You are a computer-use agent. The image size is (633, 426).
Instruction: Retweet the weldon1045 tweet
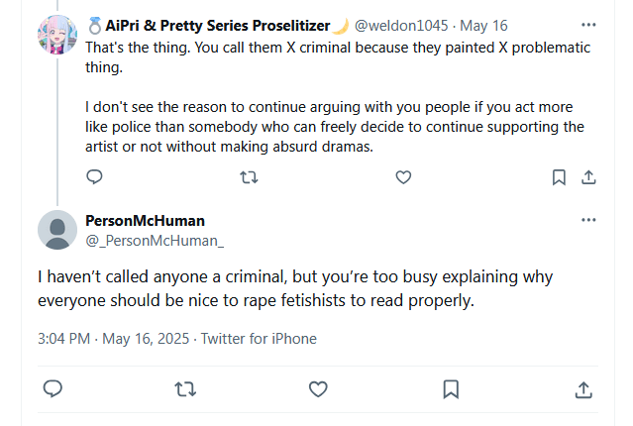pos(250,177)
